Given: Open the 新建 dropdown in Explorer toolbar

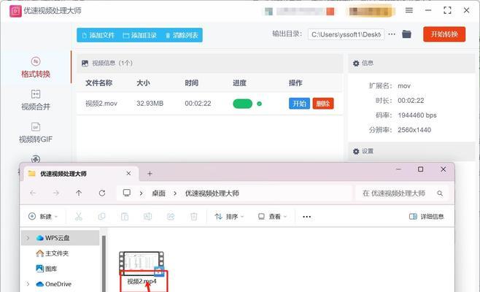Looking at the screenshot, I should [43, 217].
